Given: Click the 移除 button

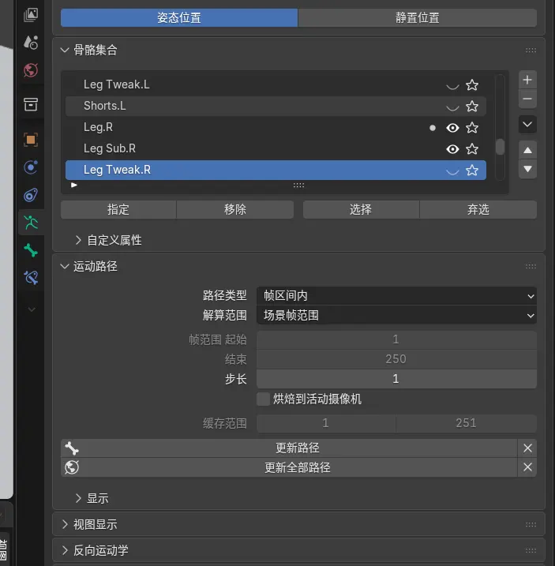Looking at the screenshot, I should click(235, 210).
